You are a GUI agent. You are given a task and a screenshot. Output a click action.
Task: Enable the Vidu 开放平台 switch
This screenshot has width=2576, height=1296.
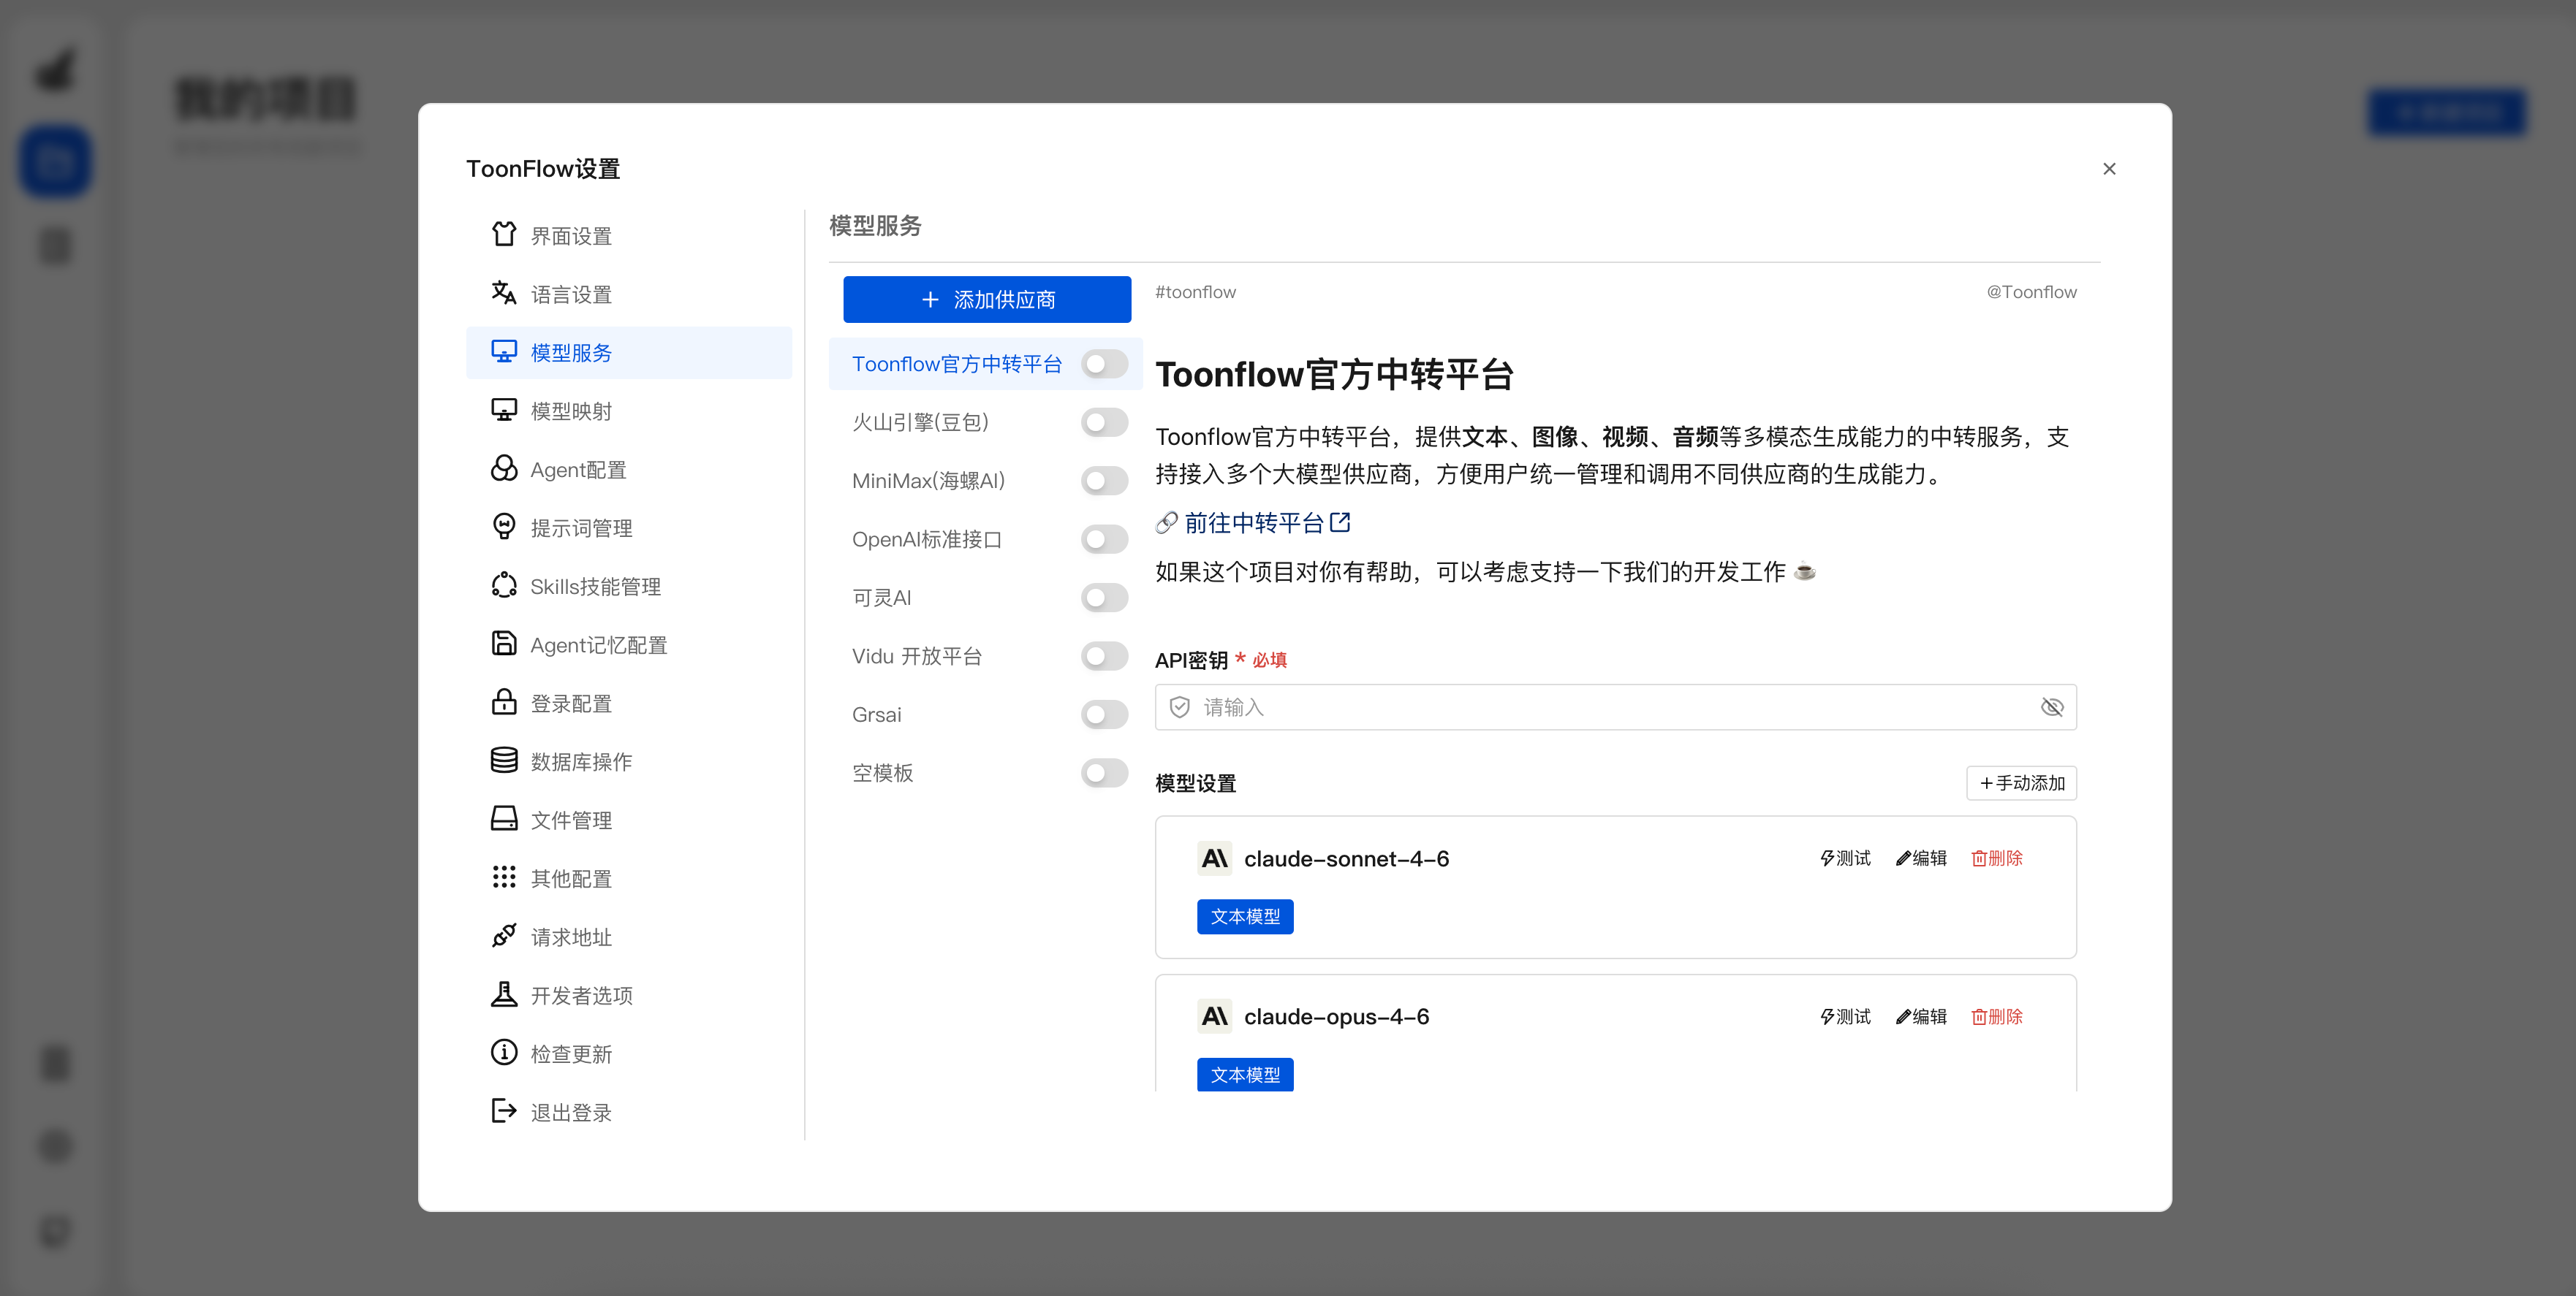pos(1105,657)
